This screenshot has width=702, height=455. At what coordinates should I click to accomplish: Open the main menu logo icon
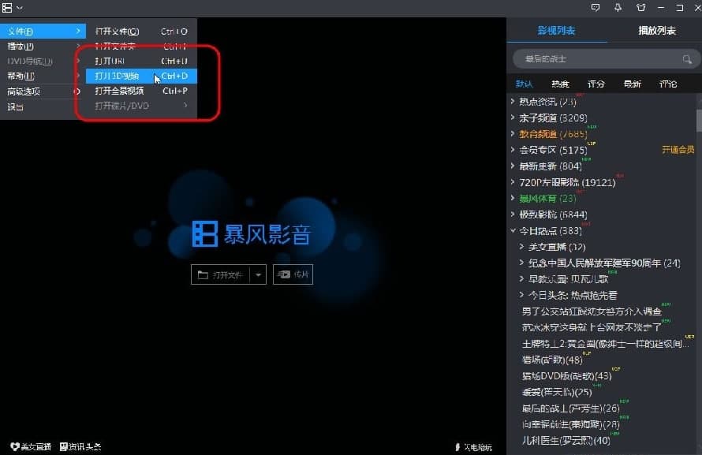7,8
